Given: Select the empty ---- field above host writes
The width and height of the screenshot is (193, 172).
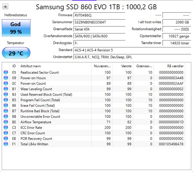Looking at the screenshot, I should coord(177,15).
